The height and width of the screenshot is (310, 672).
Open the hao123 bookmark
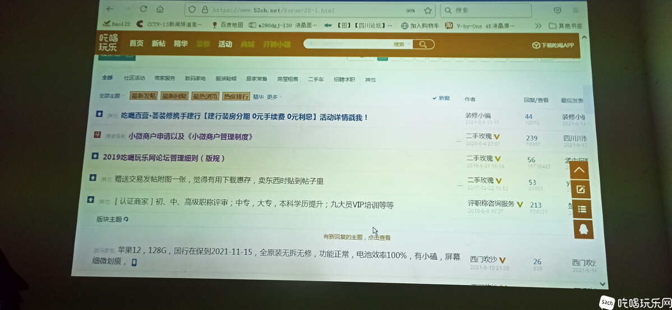[x=116, y=24]
